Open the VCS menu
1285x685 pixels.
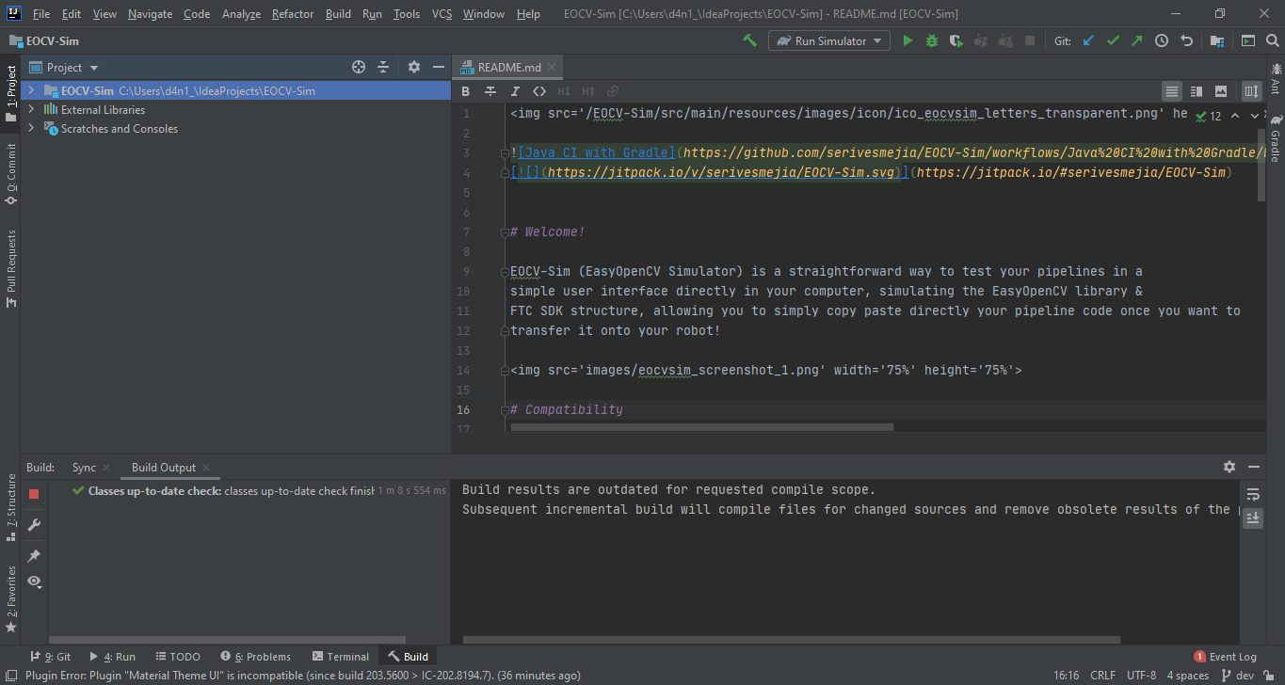[x=442, y=14]
